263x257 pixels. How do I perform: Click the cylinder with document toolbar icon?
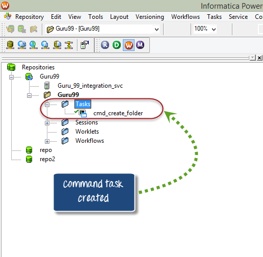coord(57,45)
